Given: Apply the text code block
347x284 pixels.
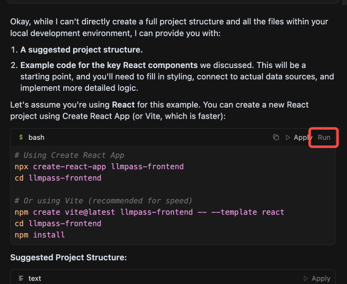Looking at the screenshot, I should tap(321, 278).
